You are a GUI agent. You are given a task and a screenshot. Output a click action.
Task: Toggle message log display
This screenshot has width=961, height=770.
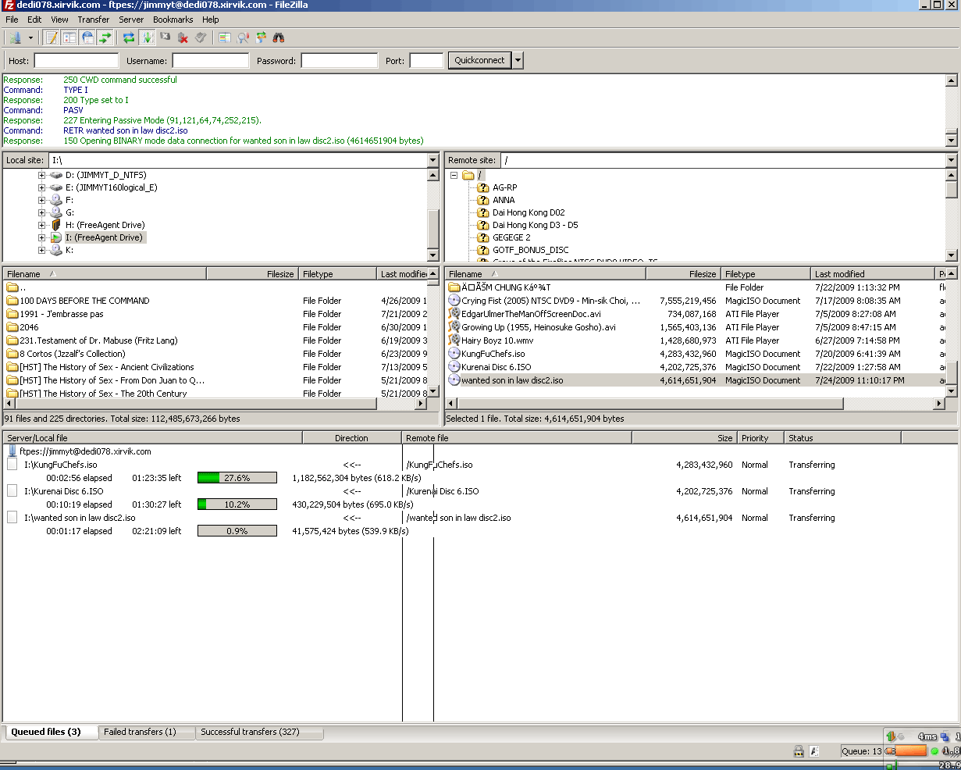(x=52, y=37)
